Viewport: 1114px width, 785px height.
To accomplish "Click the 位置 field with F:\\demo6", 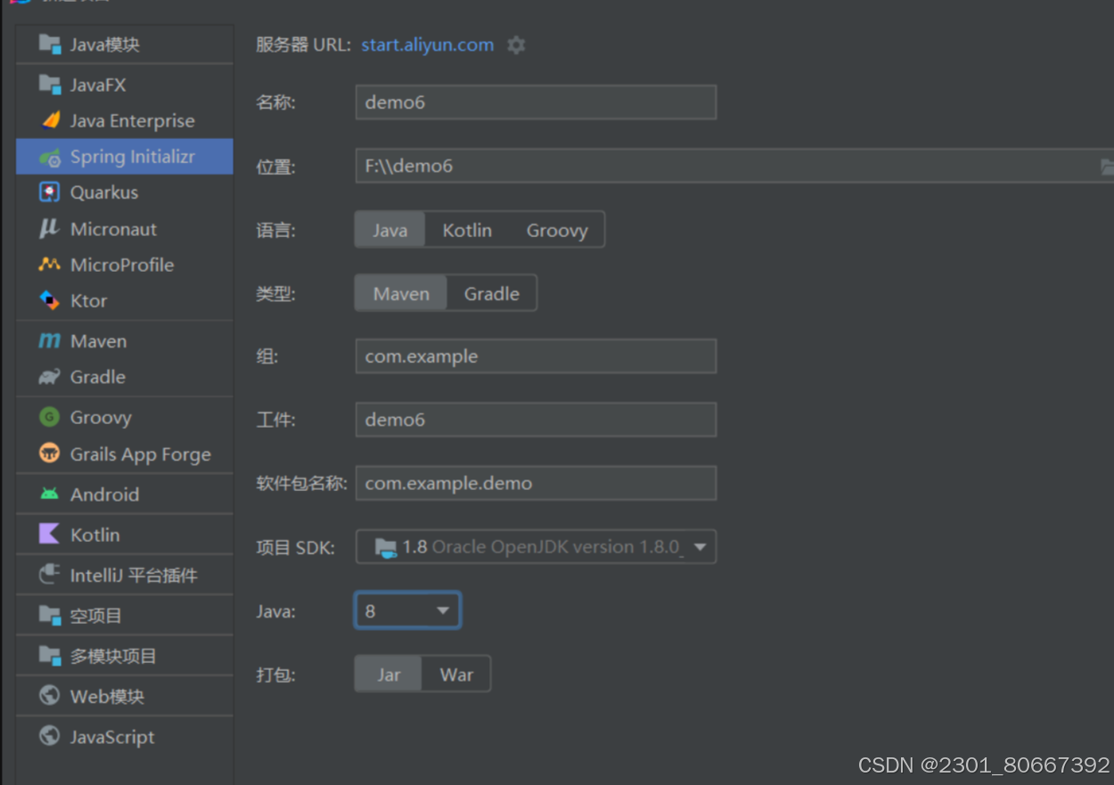I will 735,166.
